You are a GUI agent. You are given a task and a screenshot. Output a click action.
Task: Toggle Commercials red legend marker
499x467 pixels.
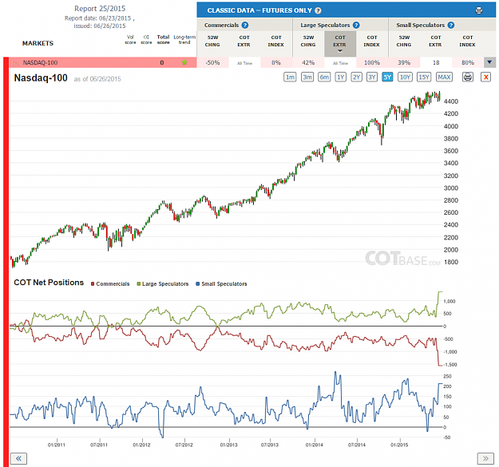click(x=93, y=283)
